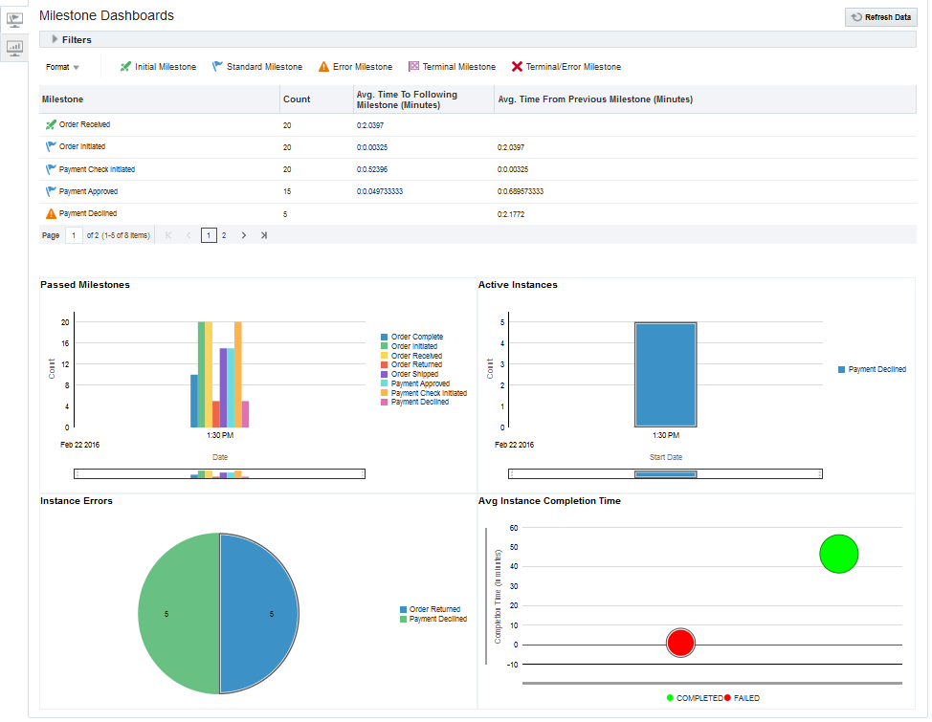Click the Payment Check Initiated milestone name

97,169
